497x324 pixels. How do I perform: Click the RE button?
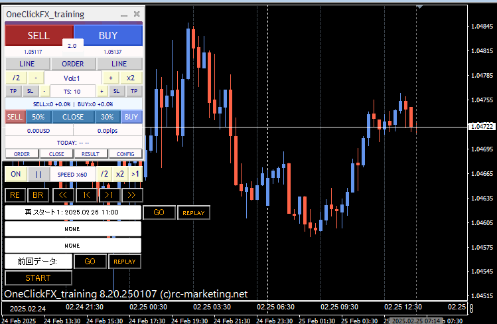tap(15, 195)
